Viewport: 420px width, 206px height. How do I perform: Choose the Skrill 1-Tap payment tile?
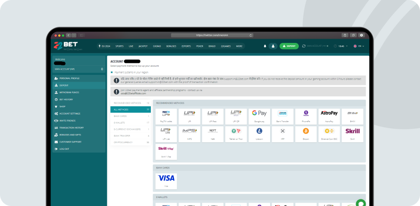pos(166,152)
